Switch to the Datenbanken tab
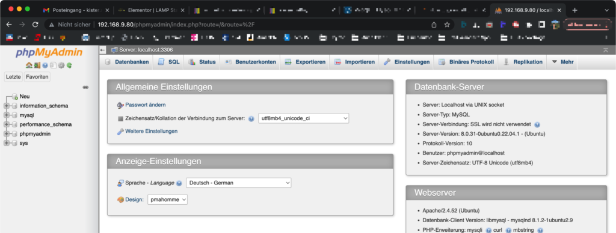 point(127,62)
